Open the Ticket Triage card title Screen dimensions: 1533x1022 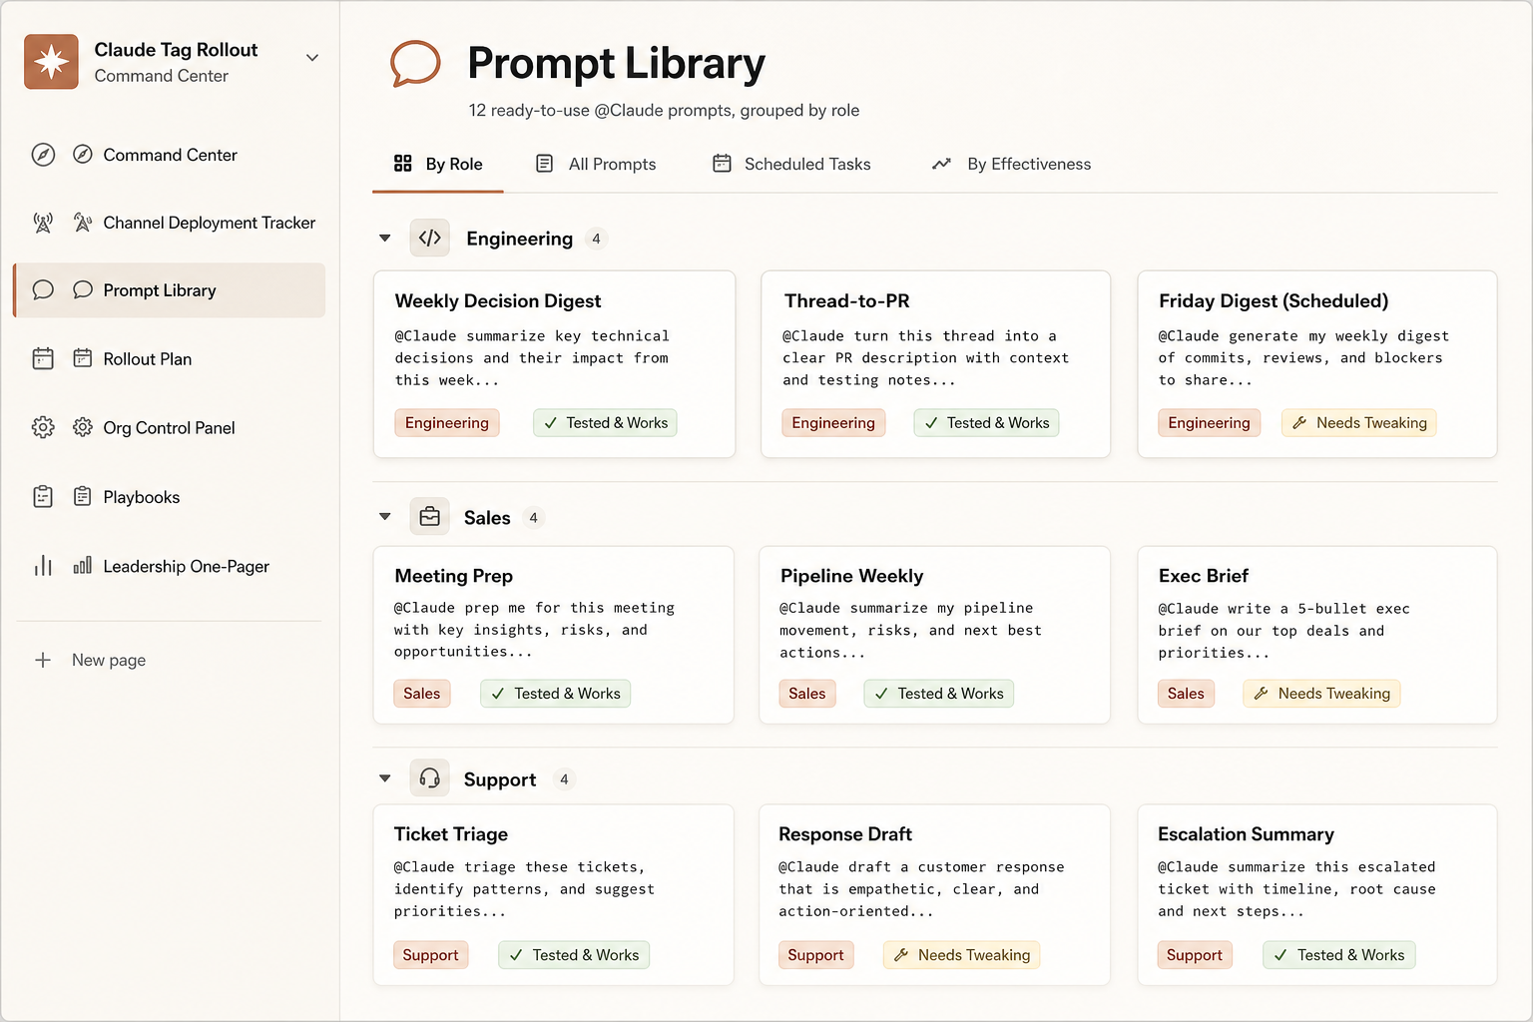click(450, 833)
